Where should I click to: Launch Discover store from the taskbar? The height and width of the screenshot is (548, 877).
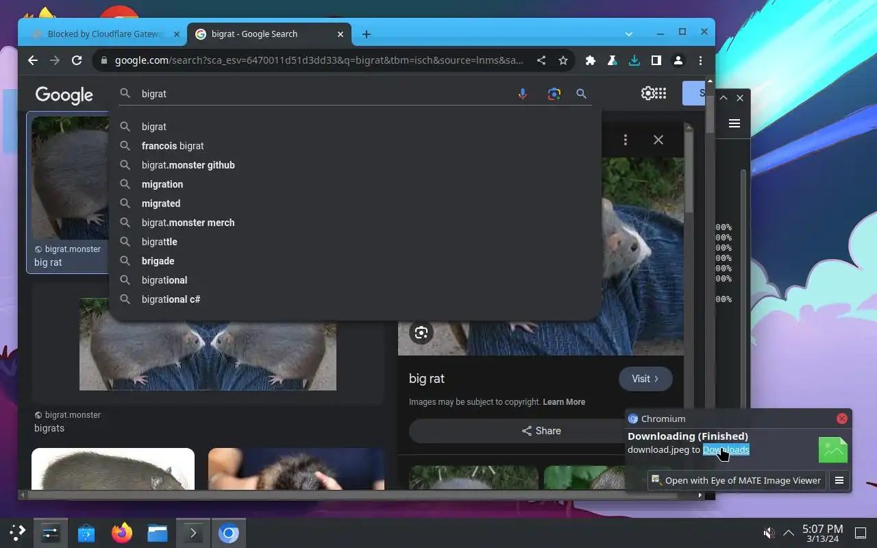(x=86, y=533)
